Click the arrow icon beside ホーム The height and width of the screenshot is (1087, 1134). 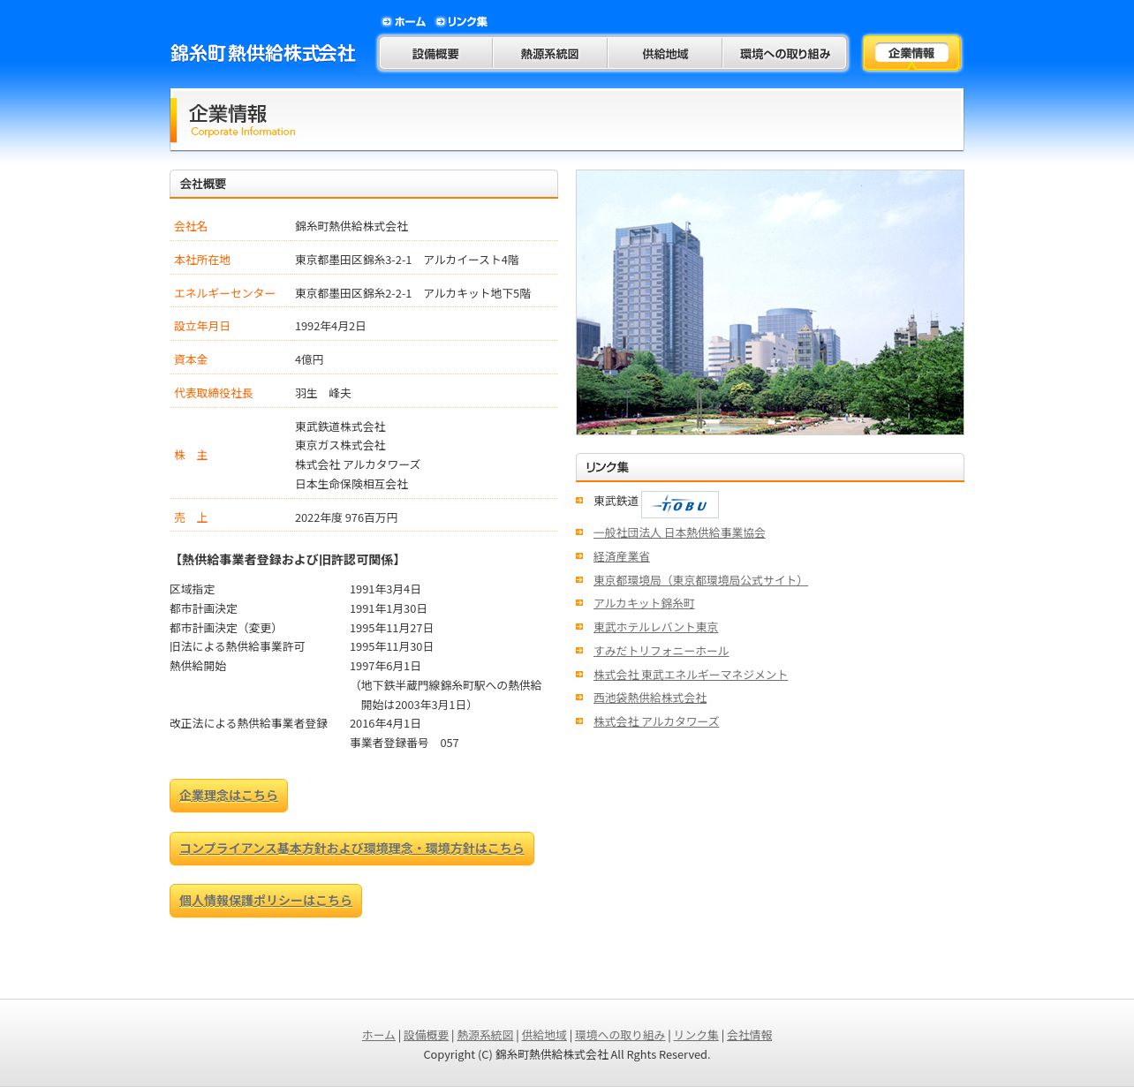click(x=387, y=21)
